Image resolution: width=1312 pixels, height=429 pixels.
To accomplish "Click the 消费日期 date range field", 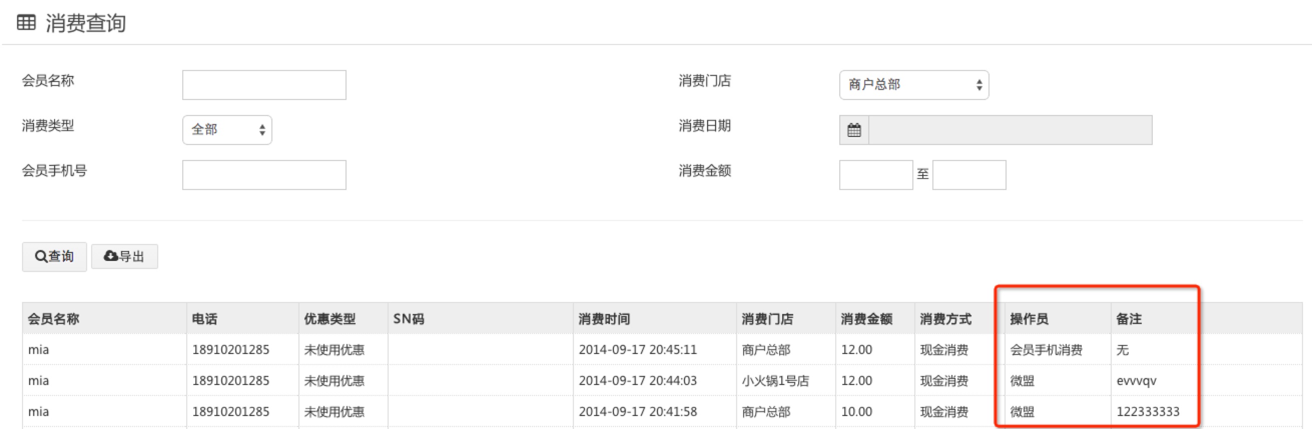I will (1010, 130).
